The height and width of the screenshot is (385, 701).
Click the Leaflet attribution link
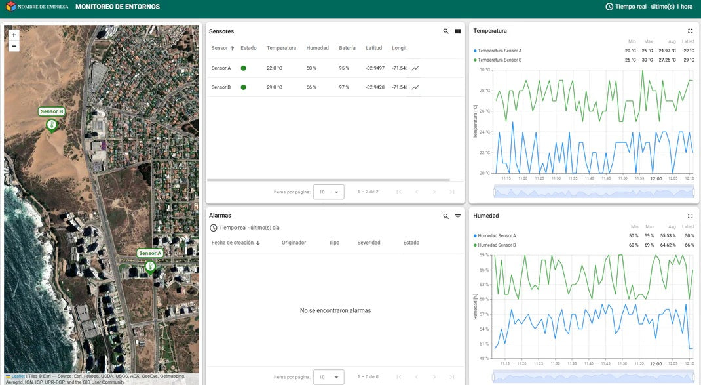click(18, 376)
